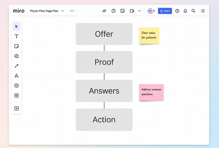
Task: Open the Shapes tool
Action: click(16, 56)
